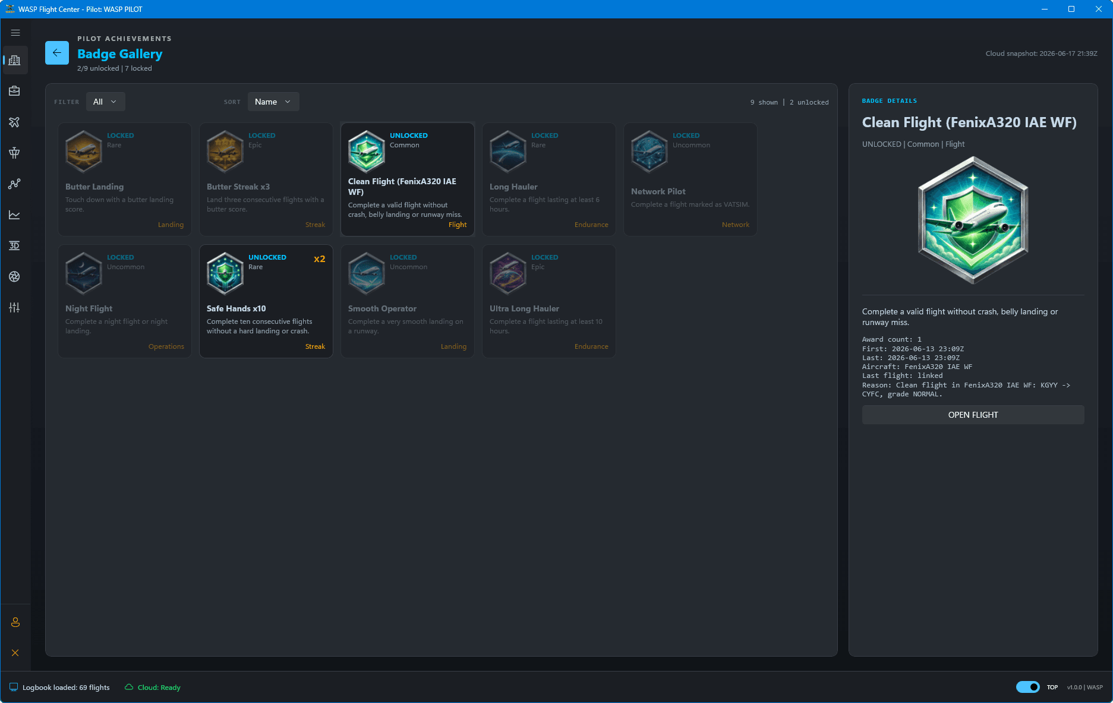The width and height of the screenshot is (1113, 703).
Task: Click the orange X icon at the sidebar bottom
Action: (x=15, y=652)
